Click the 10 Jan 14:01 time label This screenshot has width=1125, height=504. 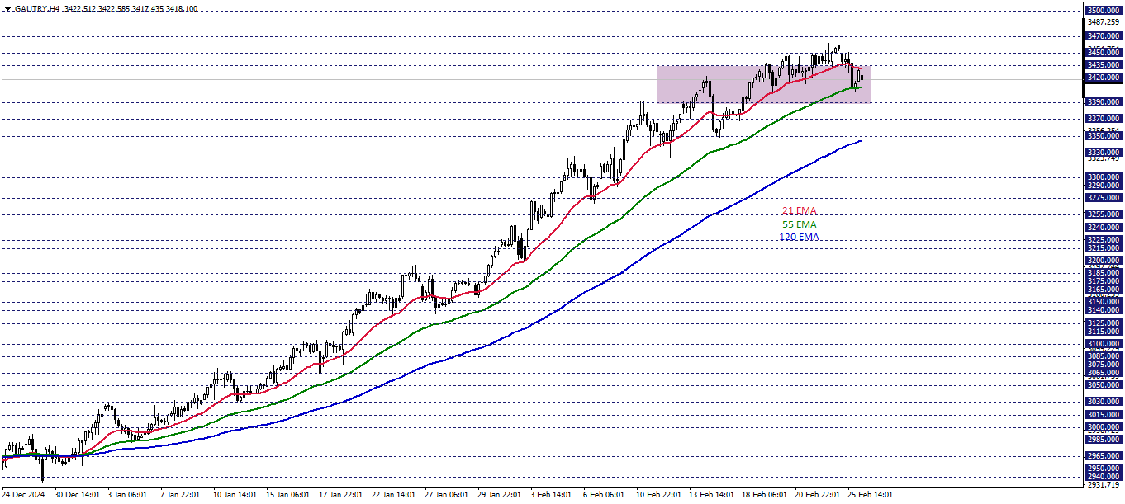coord(235,495)
